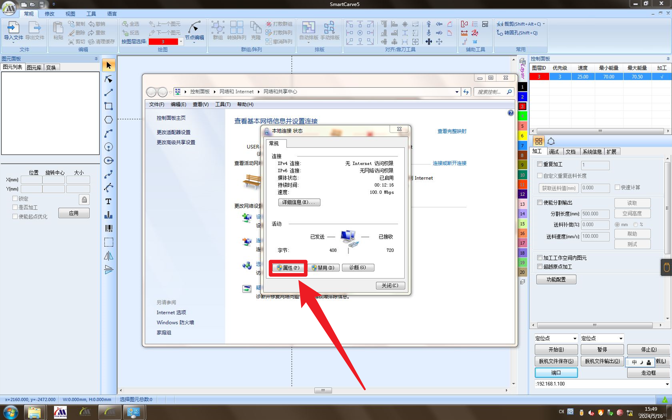Select the blue layer 2 color swatch
Image resolution: width=672 pixels, height=420 pixels.
click(522, 97)
